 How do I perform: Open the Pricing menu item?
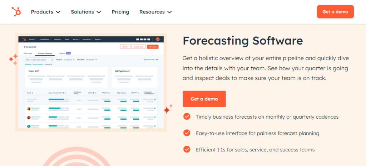120,12
